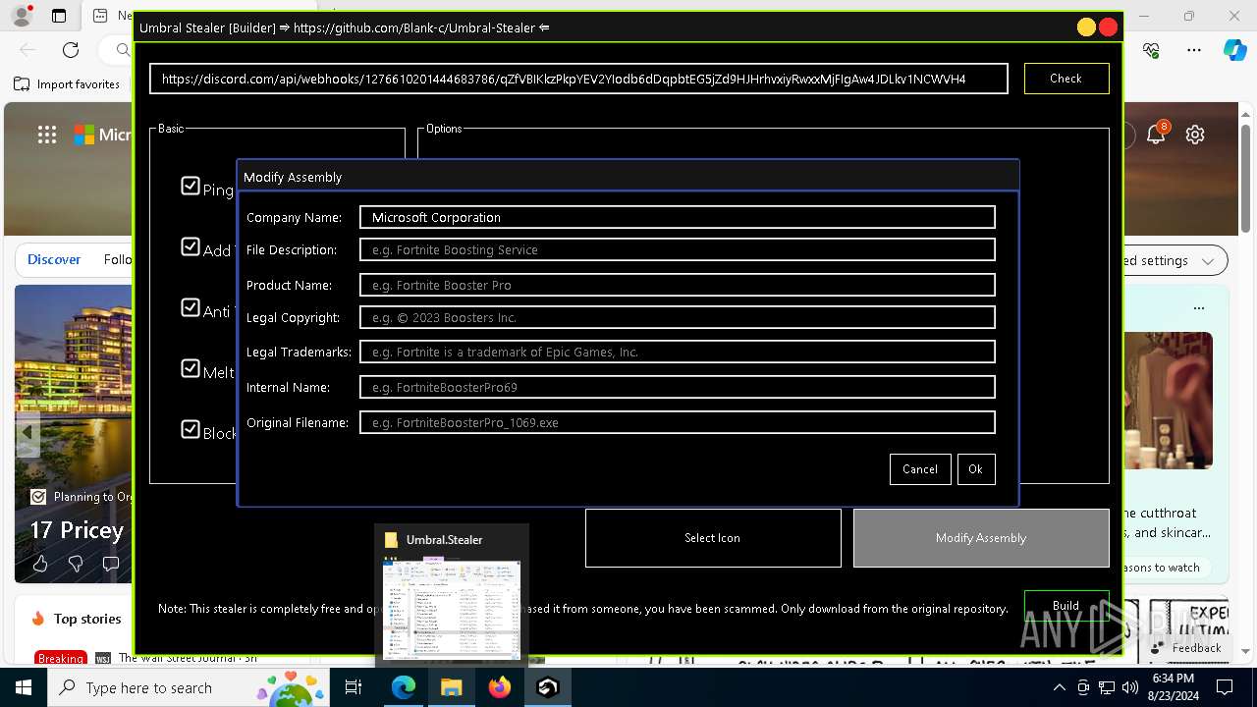
Task: Refresh the Edge browser page
Action: pyautogui.click(x=71, y=49)
